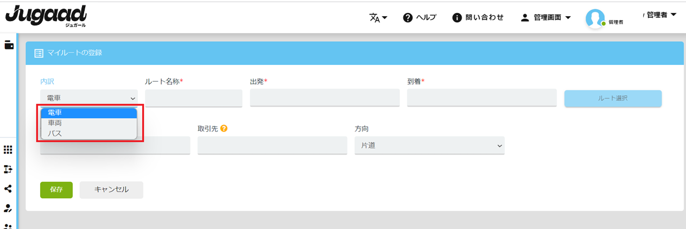Open the 方向 dropdown showing 片道
Image resolution: width=686 pixels, height=229 pixels.
[x=429, y=146]
